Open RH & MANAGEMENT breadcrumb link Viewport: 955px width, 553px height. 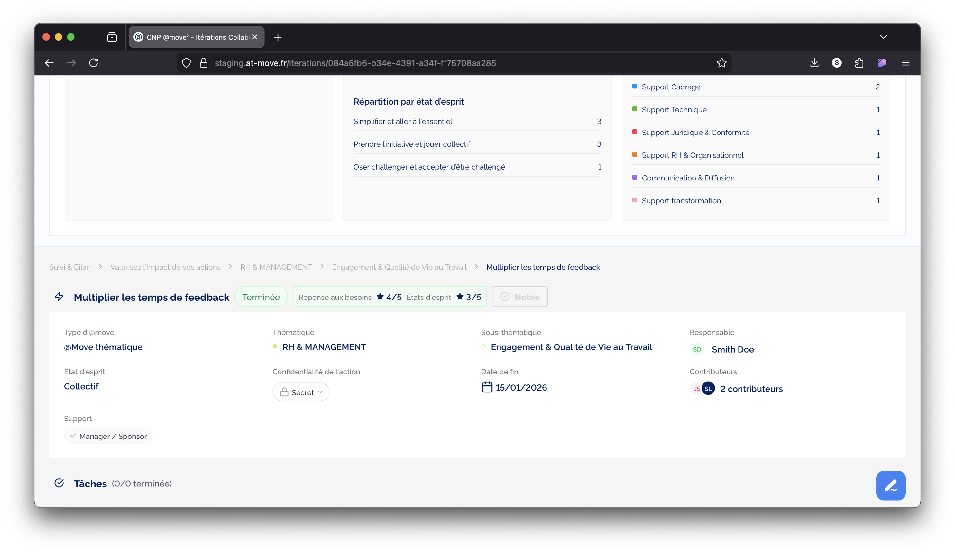pyautogui.click(x=276, y=267)
